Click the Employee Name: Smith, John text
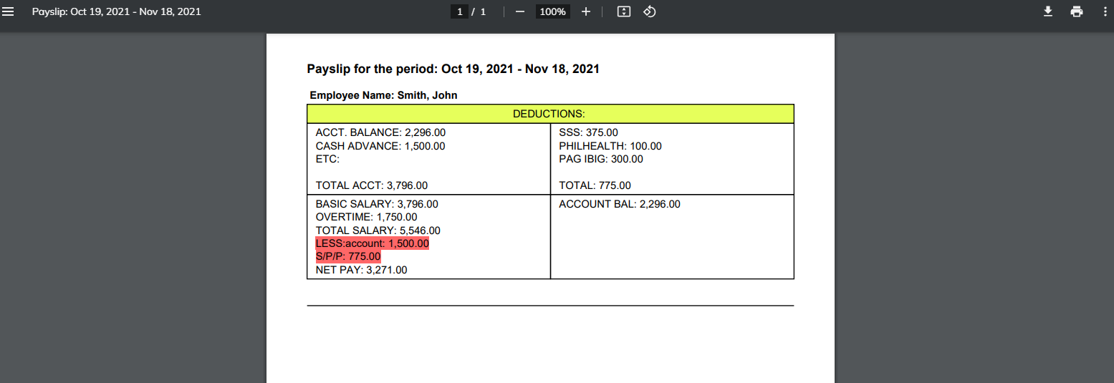Viewport: 1114px width, 383px height. pos(383,95)
